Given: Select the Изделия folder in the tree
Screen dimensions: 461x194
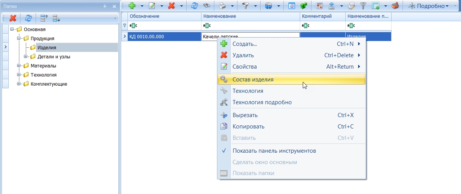Looking at the screenshot, I should point(47,47).
